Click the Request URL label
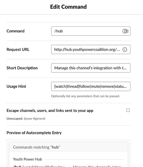The width and height of the screenshot is (143, 167). pyautogui.click(x=18, y=49)
